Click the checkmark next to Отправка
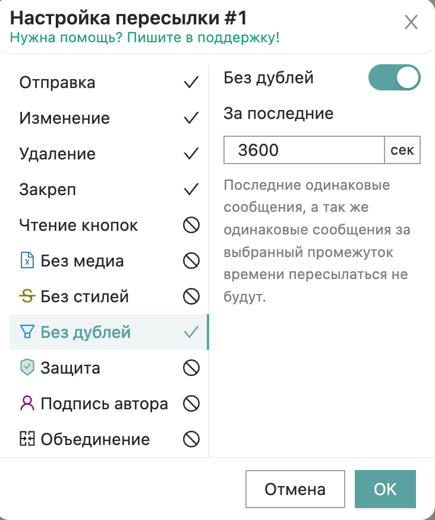Image resolution: width=435 pixels, height=520 pixels. tap(191, 83)
